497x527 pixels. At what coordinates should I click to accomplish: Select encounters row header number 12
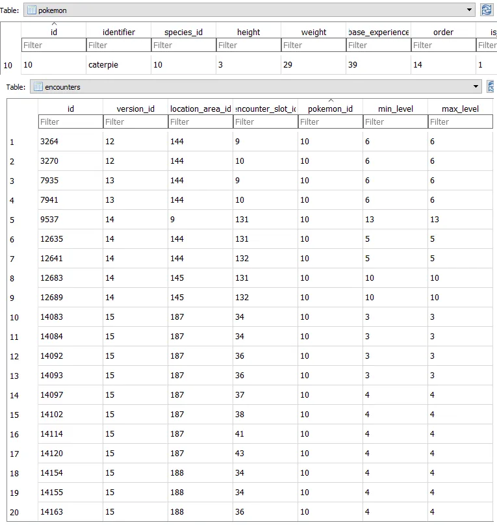coord(23,356)
